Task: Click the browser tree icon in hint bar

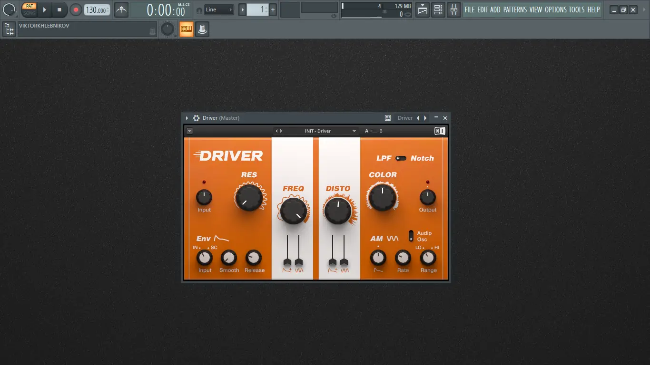Action: [9, 29]
